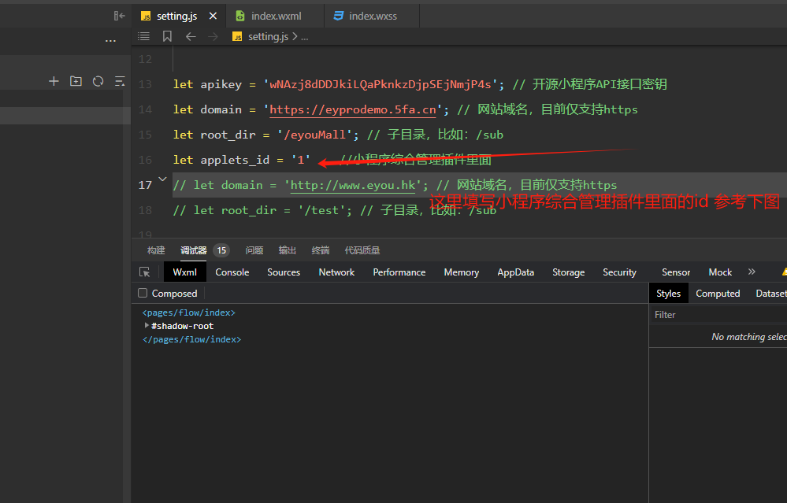Viewport: 787px width, 503px height.
Task: Click line number 14 in gutter
Action: click(x=145, y=110)
